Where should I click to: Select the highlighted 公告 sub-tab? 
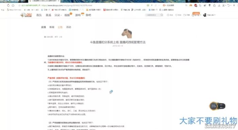click(x=60, y=27)
